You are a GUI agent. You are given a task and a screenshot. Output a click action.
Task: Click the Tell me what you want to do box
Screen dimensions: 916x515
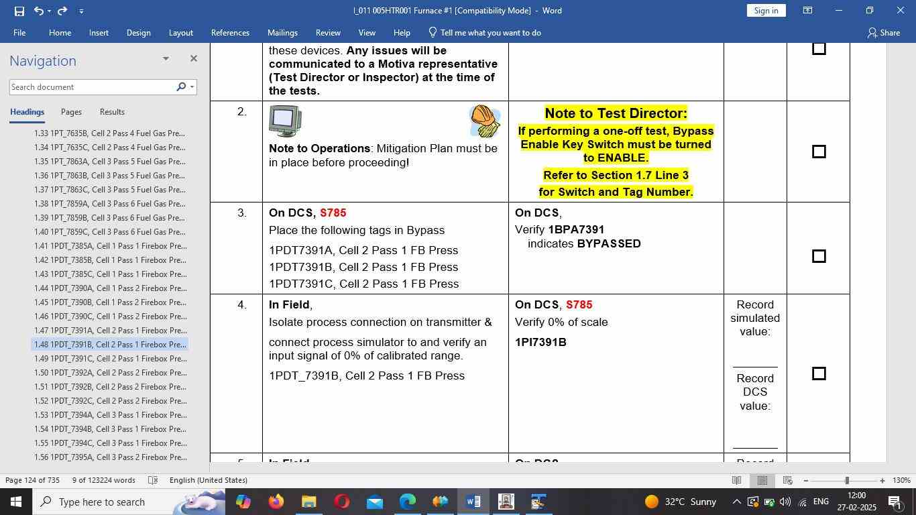click(484, 32)
